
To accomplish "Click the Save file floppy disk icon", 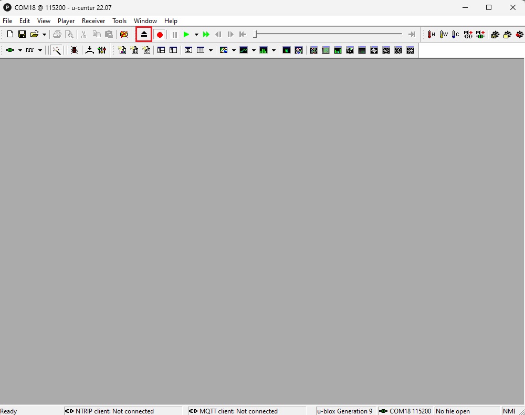I will (22, 35).
